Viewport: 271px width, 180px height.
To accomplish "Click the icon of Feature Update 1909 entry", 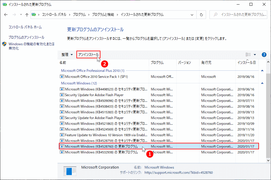I will (62, 135).
